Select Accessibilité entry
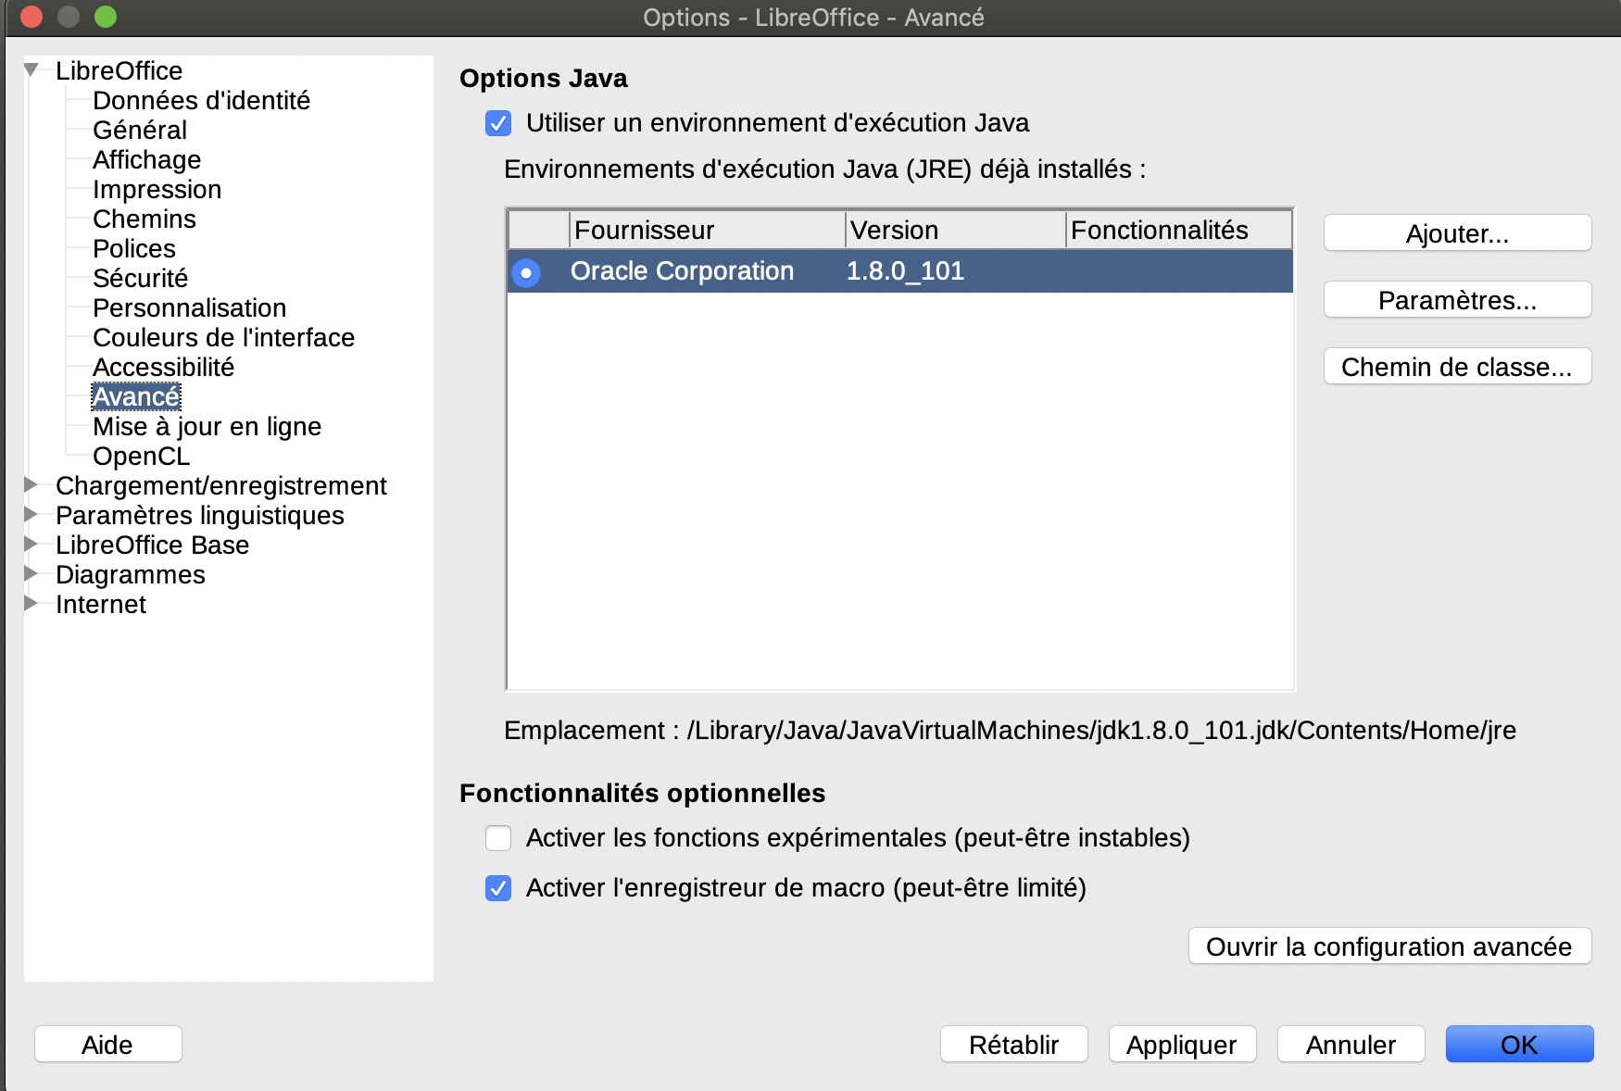Image resolution: width=1621 pixels, height=1091 pixels. [x=163, y=367]
